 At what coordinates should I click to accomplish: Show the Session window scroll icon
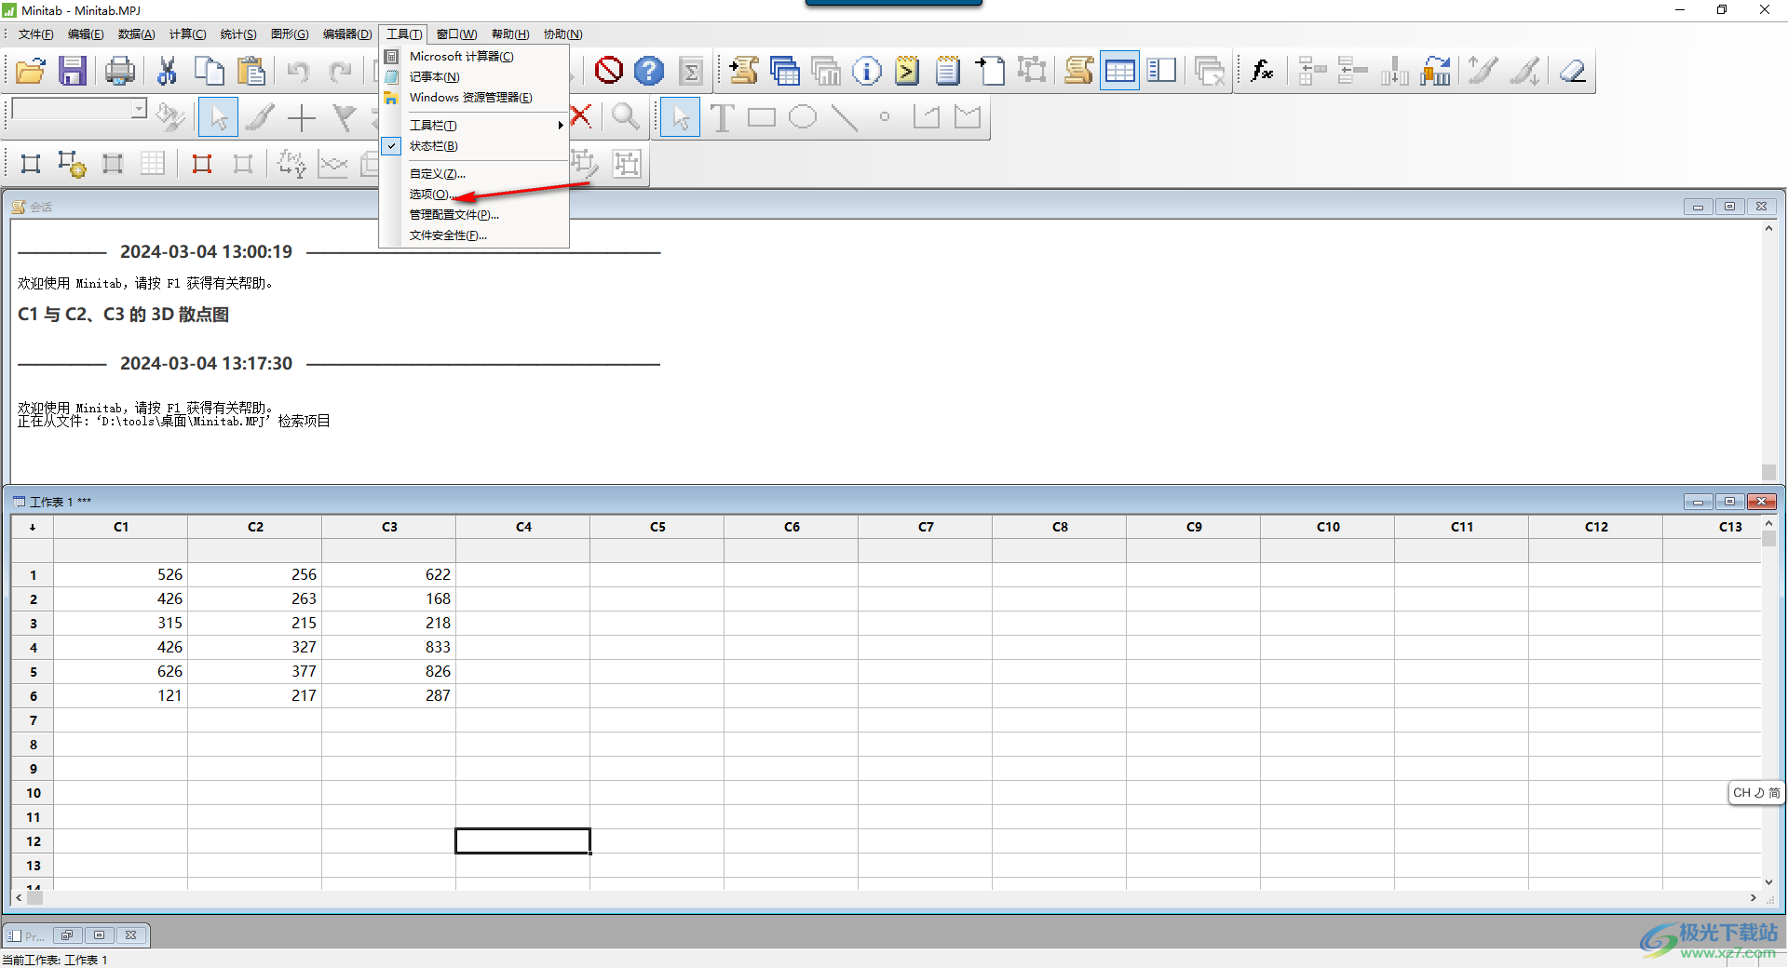pos(1078,71)
